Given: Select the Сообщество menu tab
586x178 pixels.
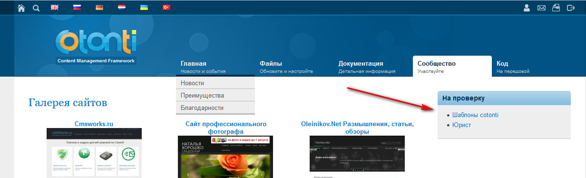Looking at the screenshot, I should (452, 67).
